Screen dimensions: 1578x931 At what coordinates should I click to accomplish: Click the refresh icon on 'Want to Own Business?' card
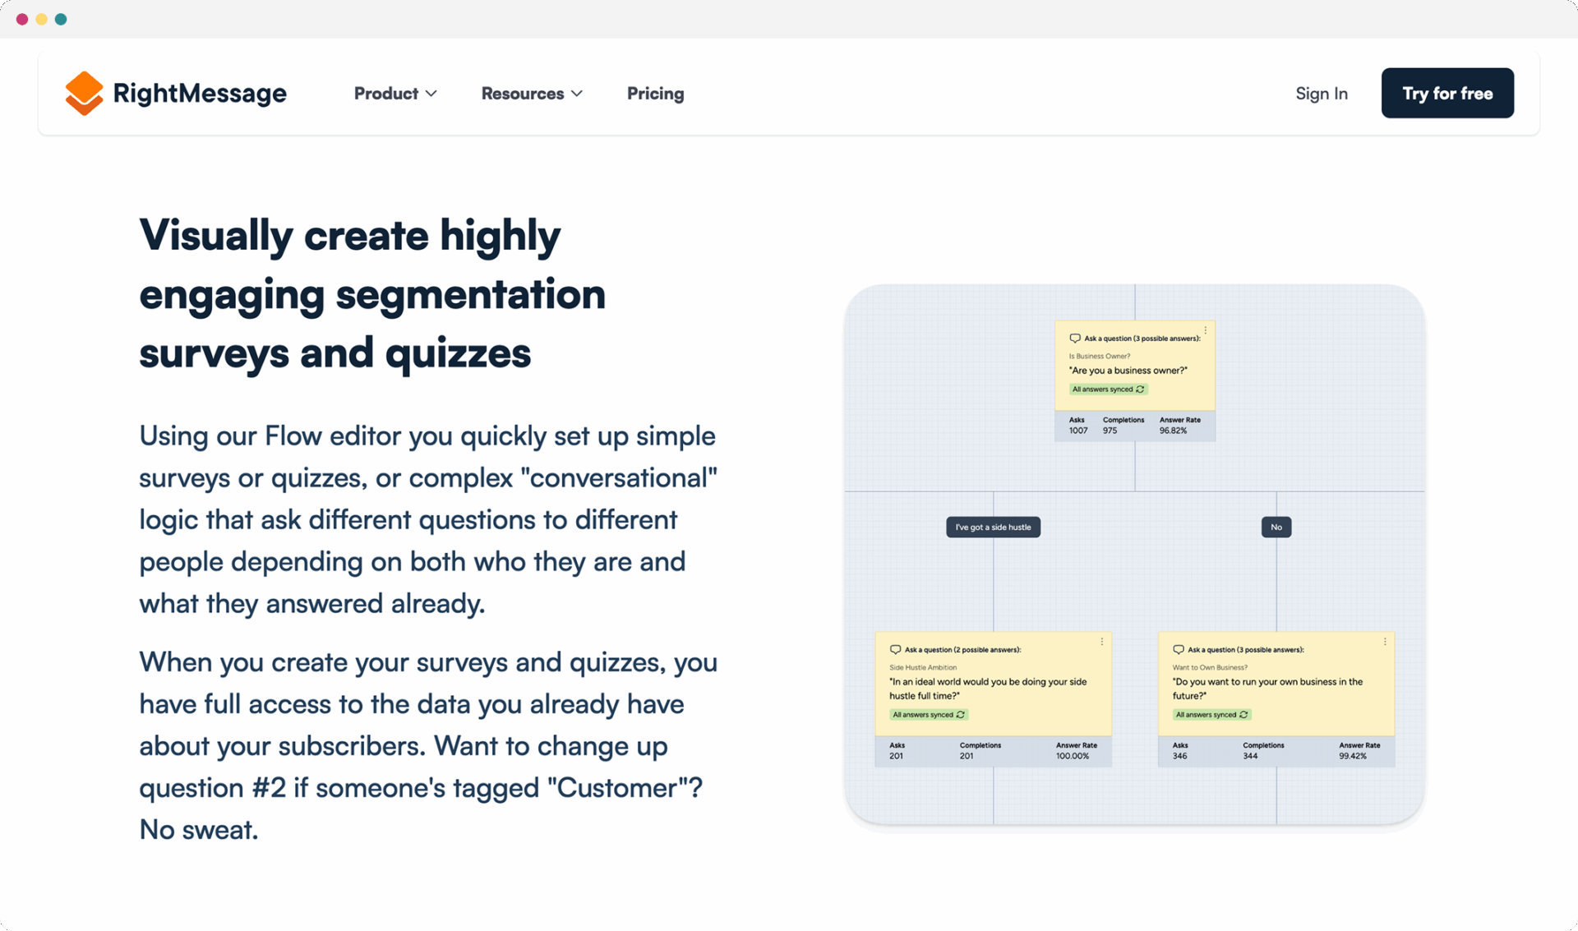(1243, 715)
